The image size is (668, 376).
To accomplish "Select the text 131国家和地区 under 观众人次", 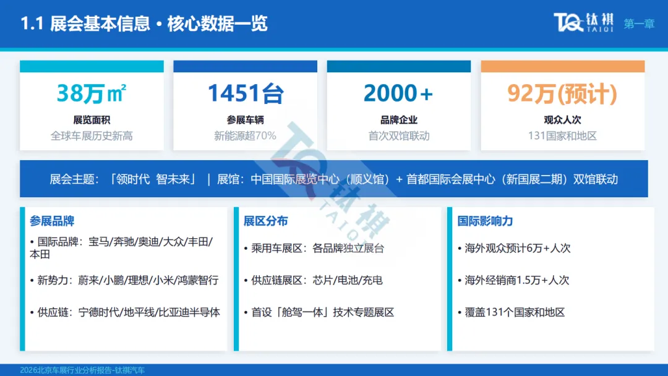I will click(x=562, y=136).
